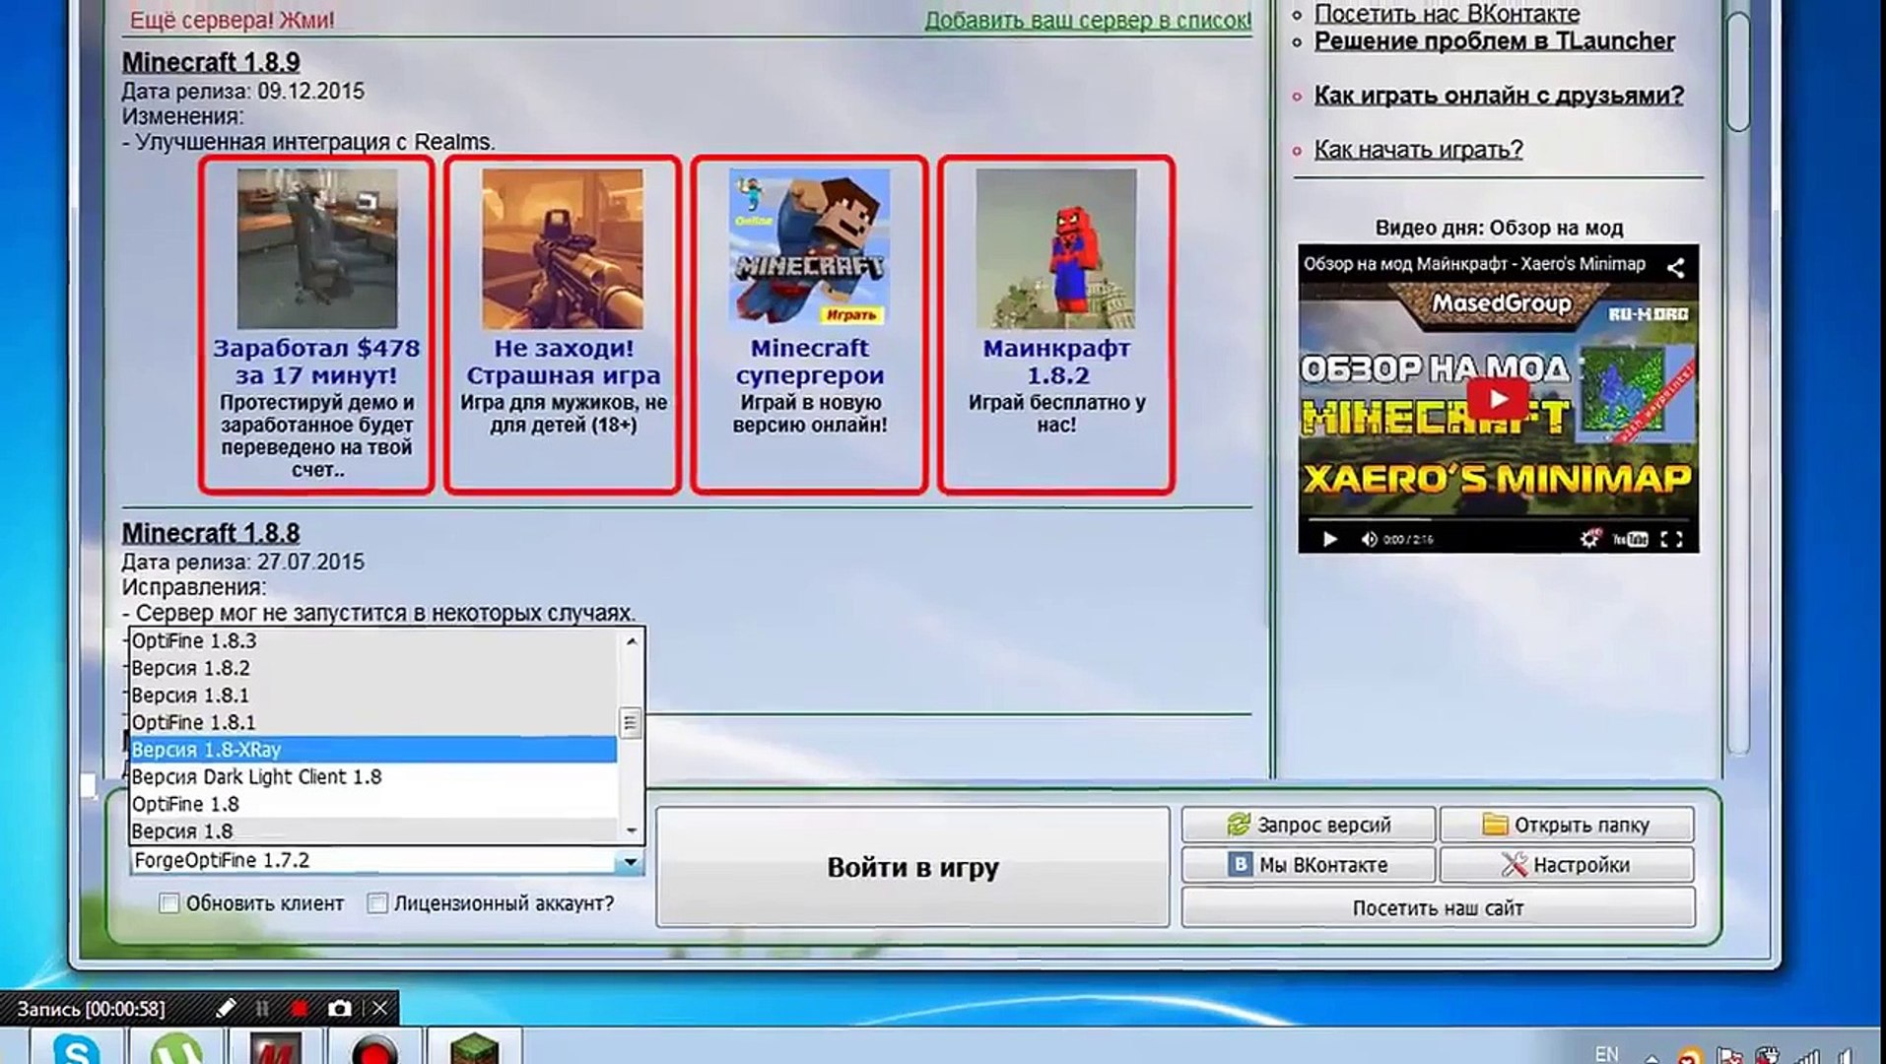Viewport: 1886px width, 1064px height.
Task: Open the red M app on taskbar
Action: [276, 1047]
